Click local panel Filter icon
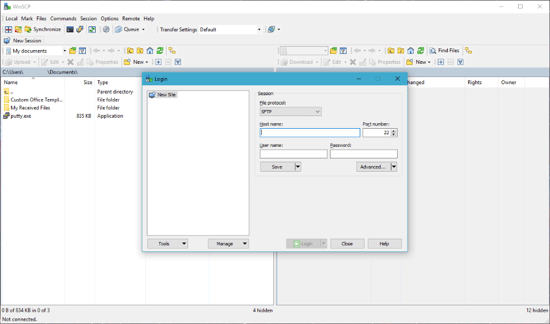550x324 pixels. (x=82, y=51)
